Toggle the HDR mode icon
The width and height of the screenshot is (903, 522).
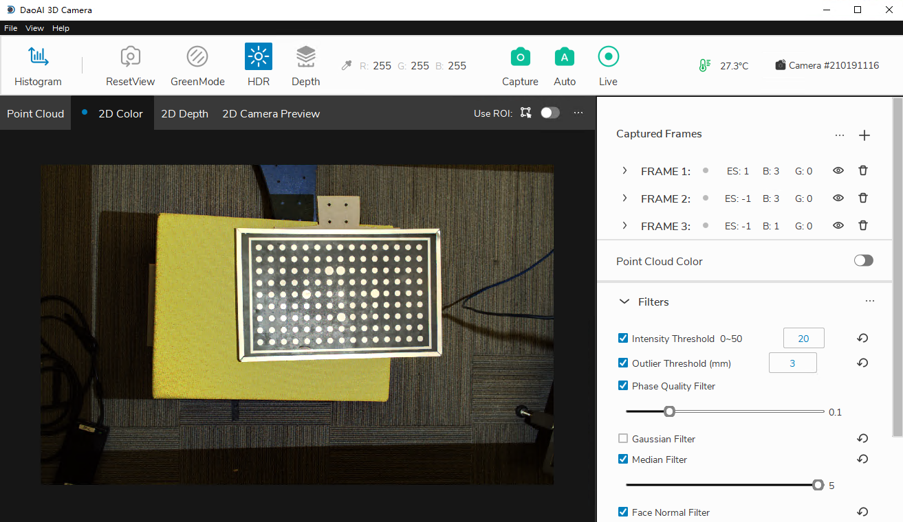click(x=259, y=57)
